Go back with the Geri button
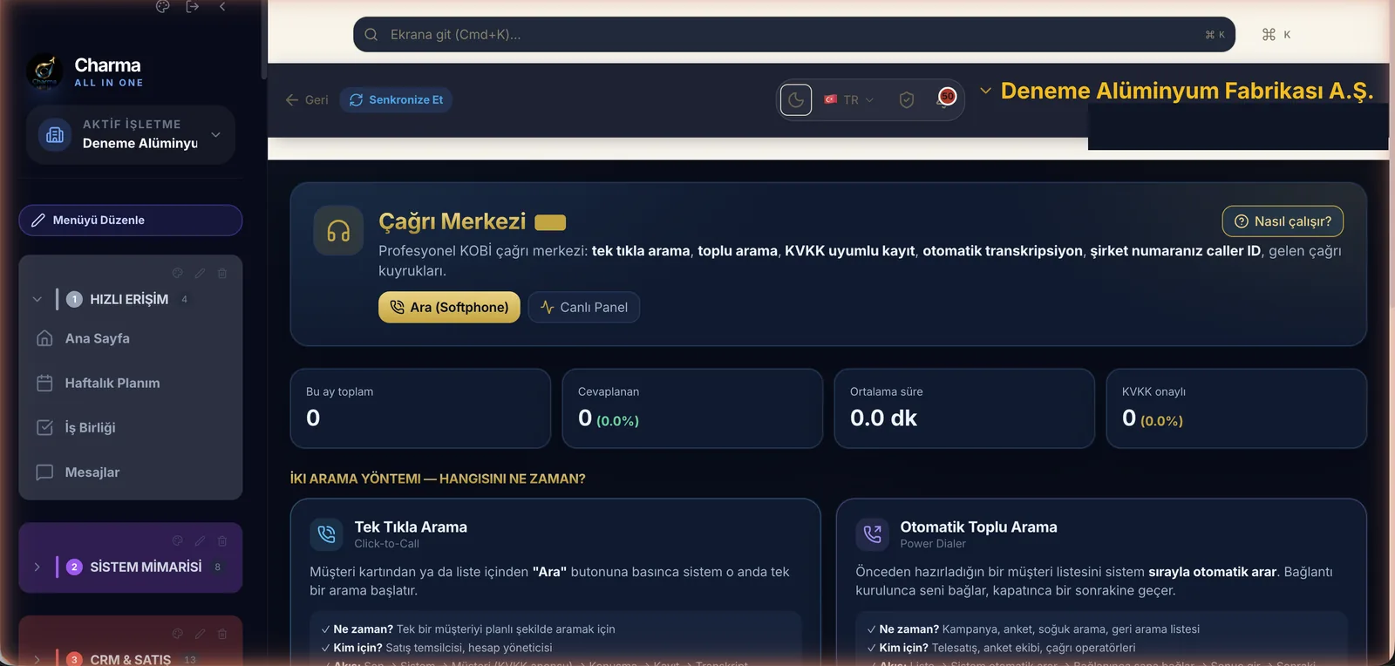The height and width of the screenshot is (666, 1395). [307, 100]
